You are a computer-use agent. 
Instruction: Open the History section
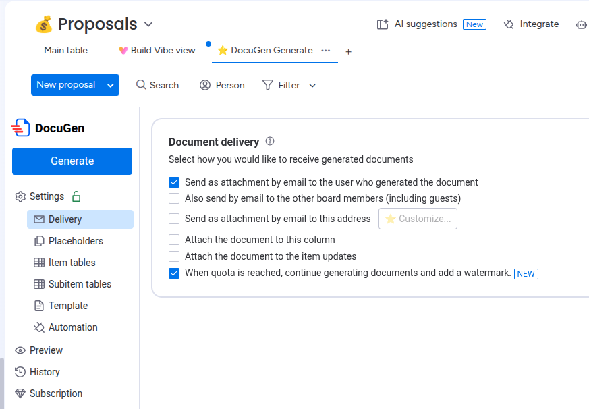click(45, 372)
